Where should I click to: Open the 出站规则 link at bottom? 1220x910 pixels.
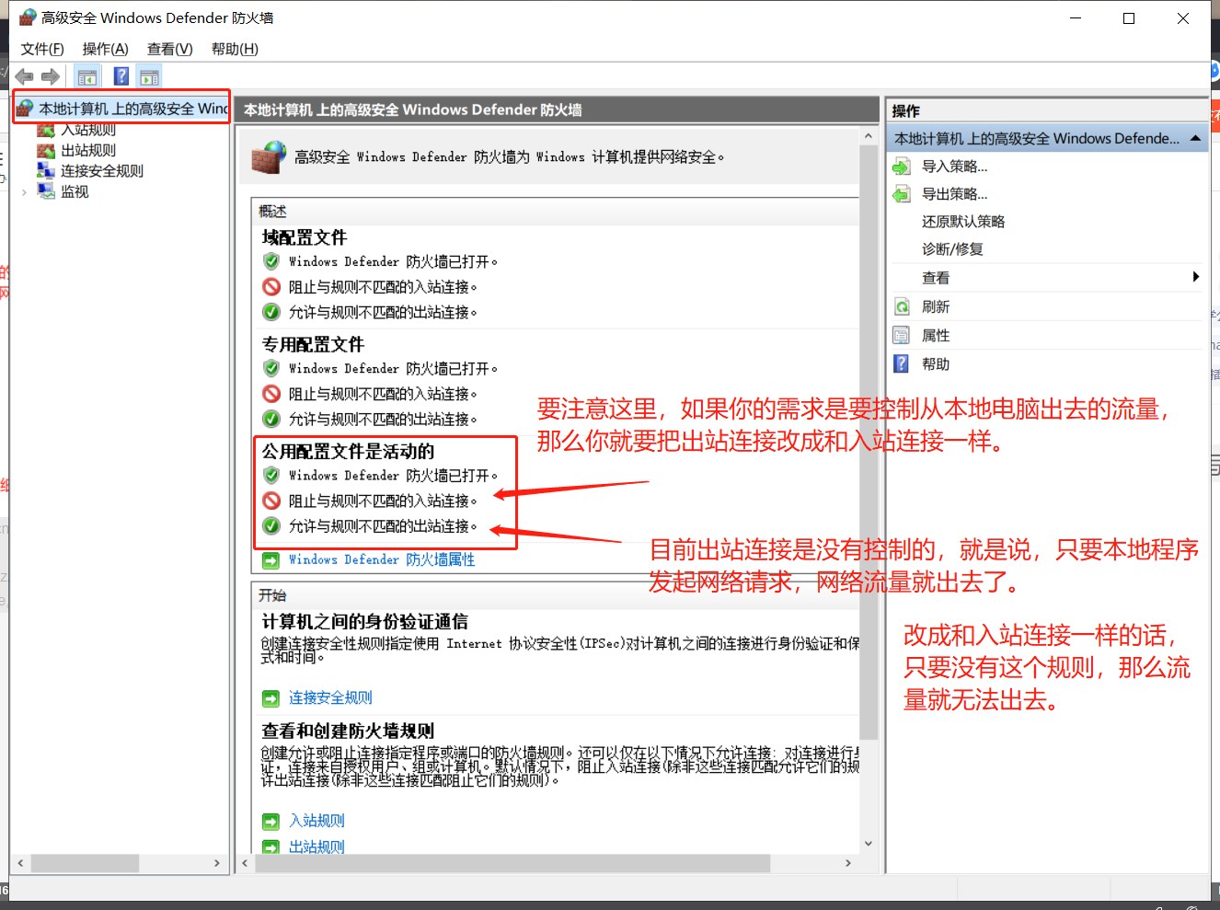[x=317, y=847]
